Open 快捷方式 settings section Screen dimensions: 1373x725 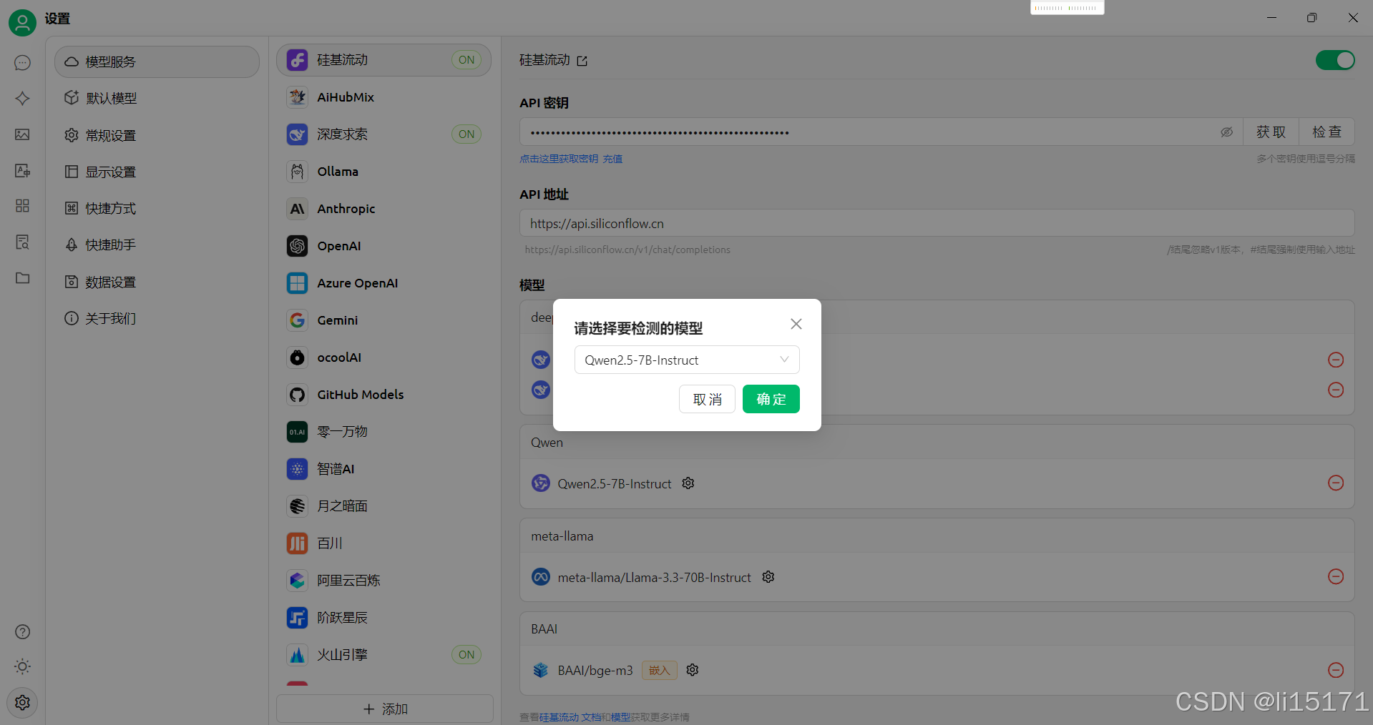(157, 209)
